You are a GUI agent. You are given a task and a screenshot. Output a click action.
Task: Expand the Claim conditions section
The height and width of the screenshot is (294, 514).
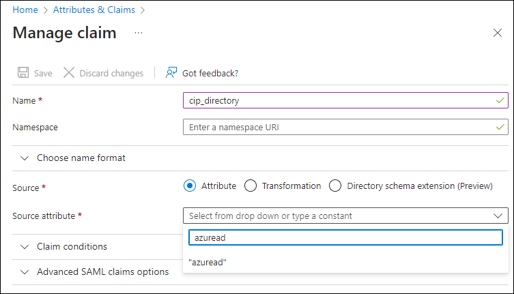point(25,246)
